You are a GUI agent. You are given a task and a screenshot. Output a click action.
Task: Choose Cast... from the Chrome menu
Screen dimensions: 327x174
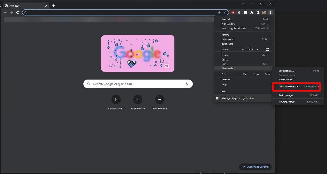click(x=243, y=59)
